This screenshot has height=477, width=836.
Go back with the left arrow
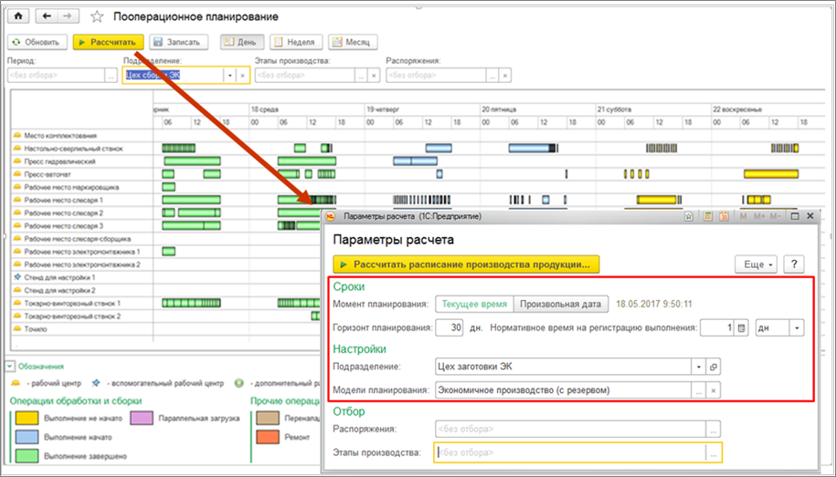pyautogui.click(x=47, y=16)
